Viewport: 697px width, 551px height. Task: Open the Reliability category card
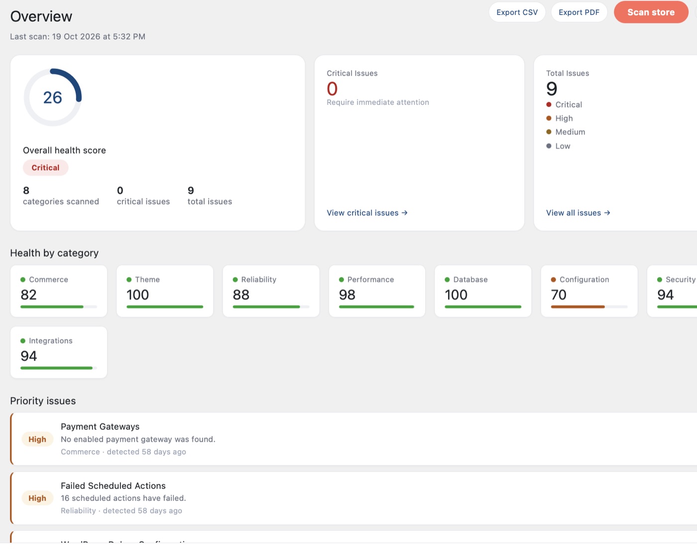271,291
